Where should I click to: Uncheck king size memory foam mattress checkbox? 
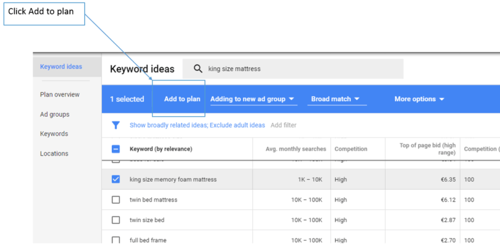pyautogui.click(x=116, y=179)
